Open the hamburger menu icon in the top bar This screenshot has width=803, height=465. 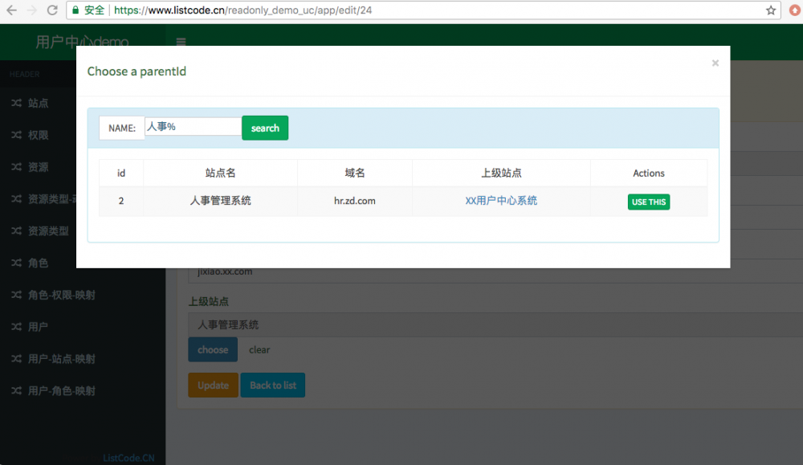pyautogui.click(x=181, y=43)
